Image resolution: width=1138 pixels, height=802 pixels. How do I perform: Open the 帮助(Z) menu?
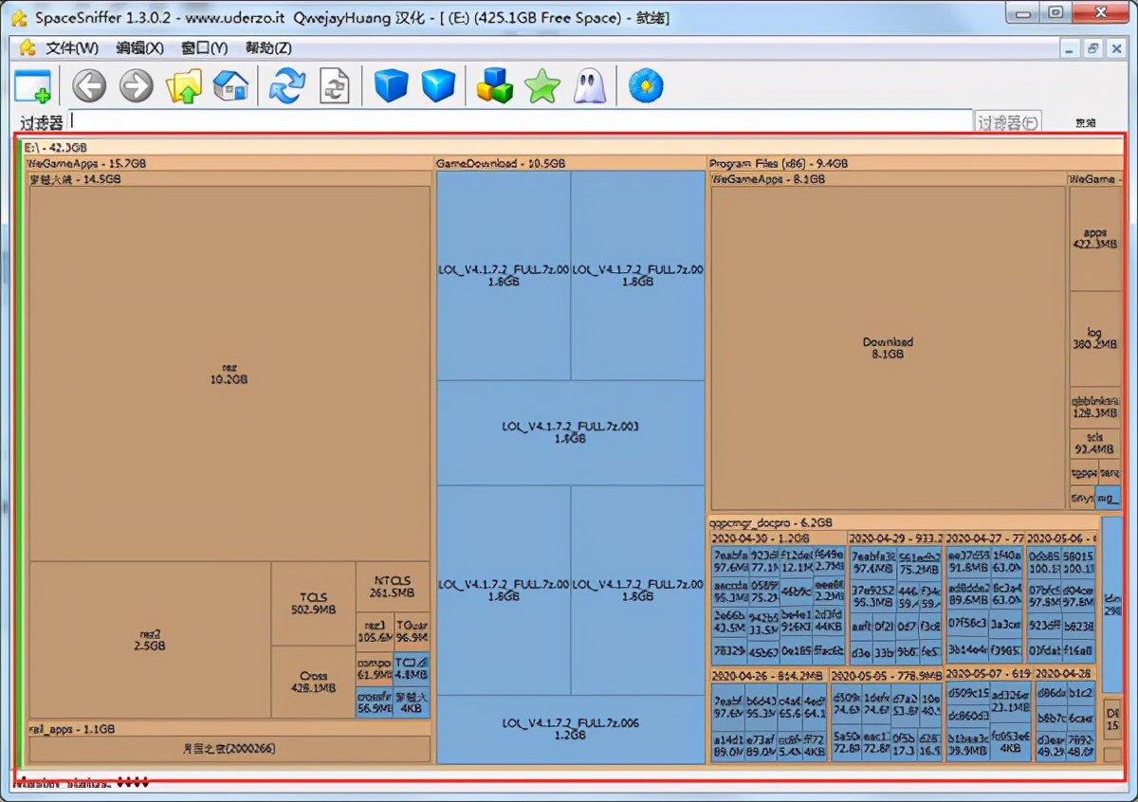pos(268,47)
